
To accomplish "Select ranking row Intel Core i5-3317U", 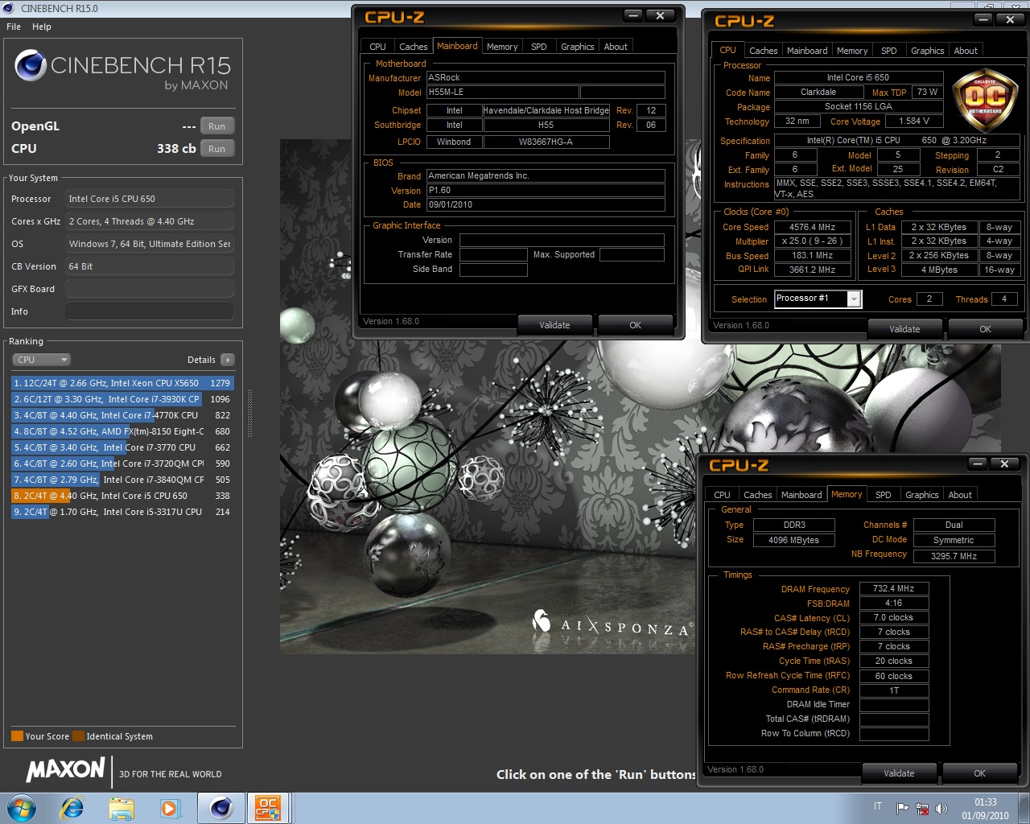I will [122, 512].
